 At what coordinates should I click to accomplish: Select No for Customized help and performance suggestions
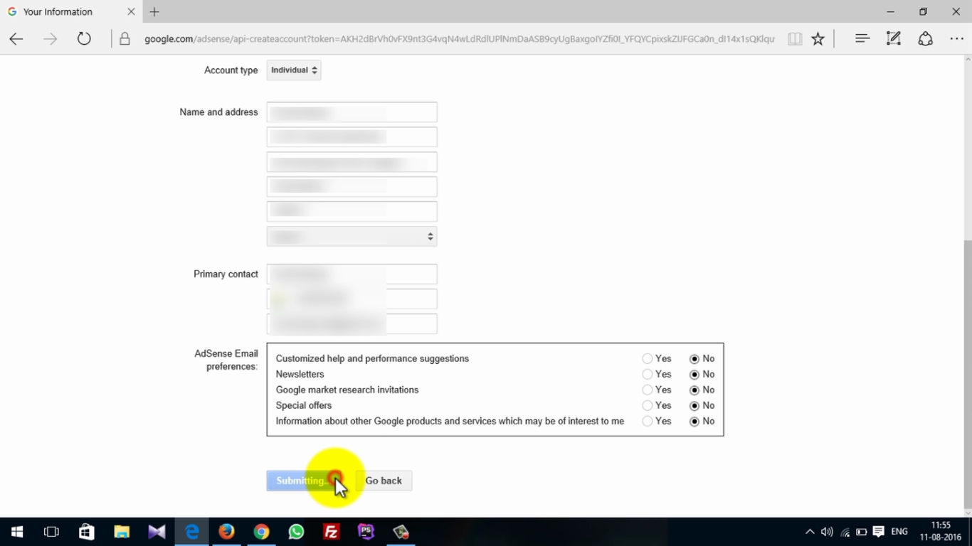[694, 359]
